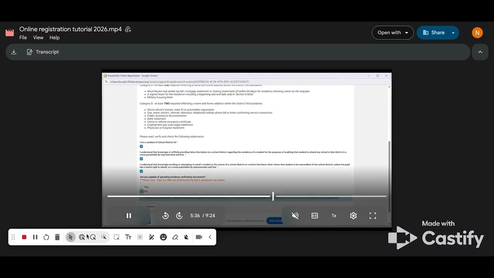
Task: Click the Share button
Action: (434, 33)
